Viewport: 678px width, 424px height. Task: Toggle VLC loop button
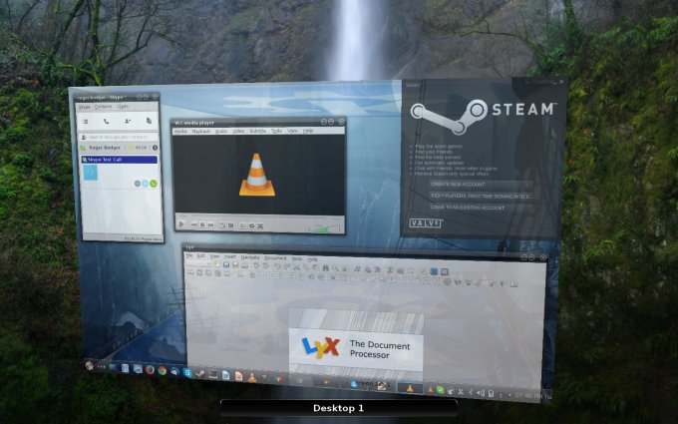(x=251, y=225)
